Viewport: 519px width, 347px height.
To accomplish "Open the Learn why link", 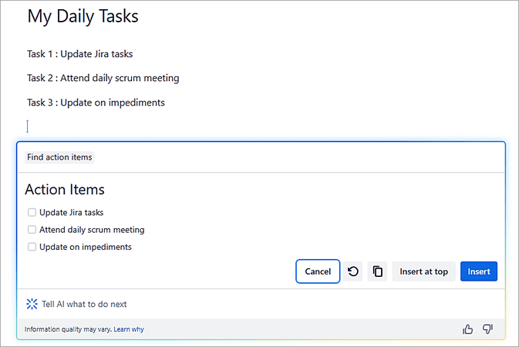I will (129, 329).
